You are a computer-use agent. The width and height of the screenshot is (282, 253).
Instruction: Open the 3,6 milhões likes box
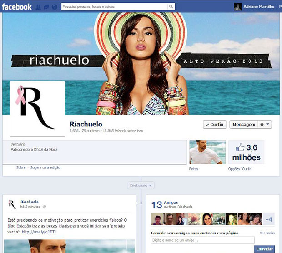246,152
